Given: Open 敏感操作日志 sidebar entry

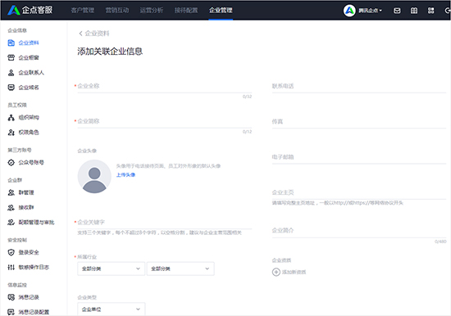Looking at the screenshot, I should coord(34,268).
